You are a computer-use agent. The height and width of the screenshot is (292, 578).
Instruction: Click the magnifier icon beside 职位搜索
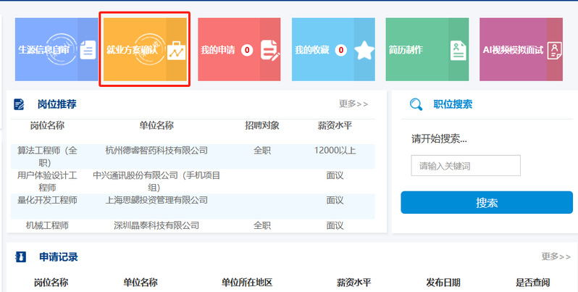click(x=416, y=104)
